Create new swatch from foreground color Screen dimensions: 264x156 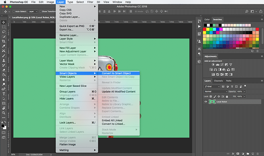pyautogui.click(x=252, y=51)
